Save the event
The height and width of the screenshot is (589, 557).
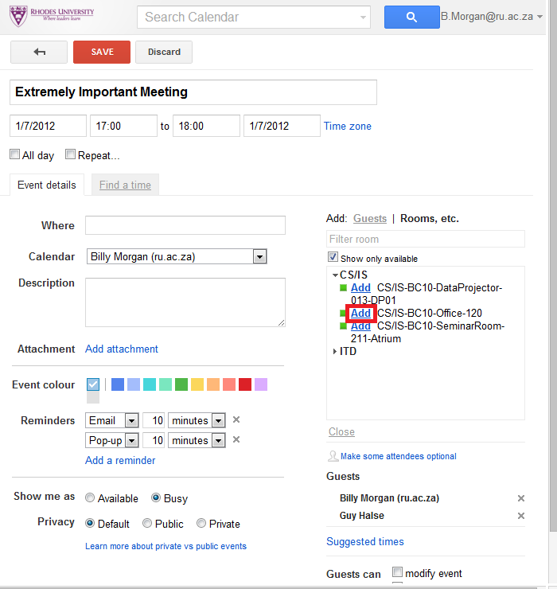(102, 52)
